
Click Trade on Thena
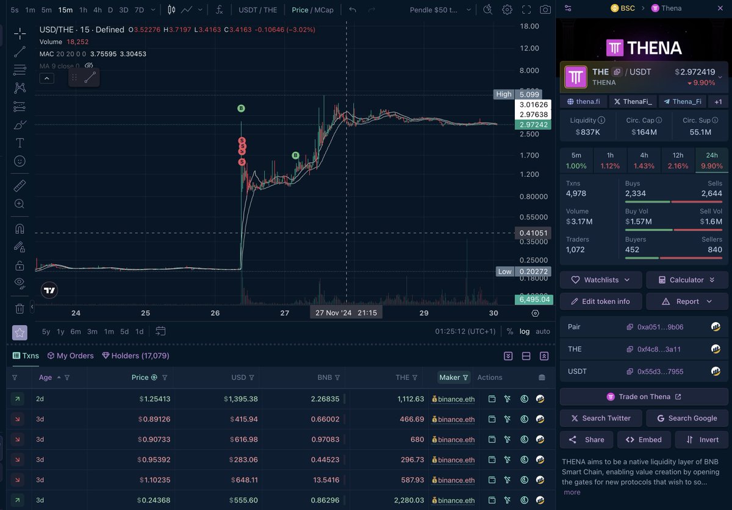[644, 397]
